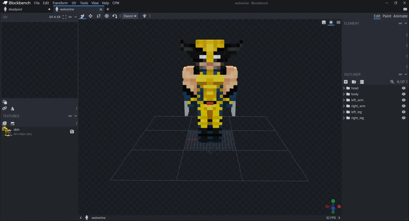This screenshot has height=221, width=409.
Task: Hide the right_arm group via eye icon
Action: 404,106
